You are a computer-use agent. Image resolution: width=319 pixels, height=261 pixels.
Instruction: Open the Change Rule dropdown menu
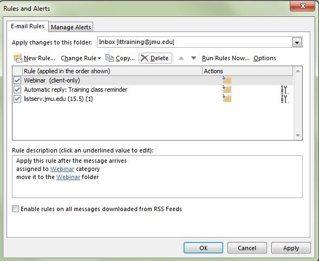click(x=81, y=58)
